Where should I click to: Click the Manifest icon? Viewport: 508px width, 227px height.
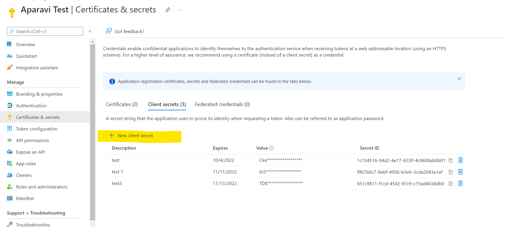pos(10,198)
